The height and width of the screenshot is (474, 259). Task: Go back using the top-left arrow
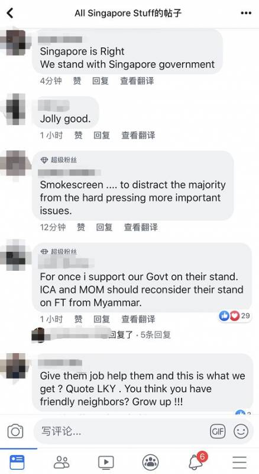coord(10,13)
